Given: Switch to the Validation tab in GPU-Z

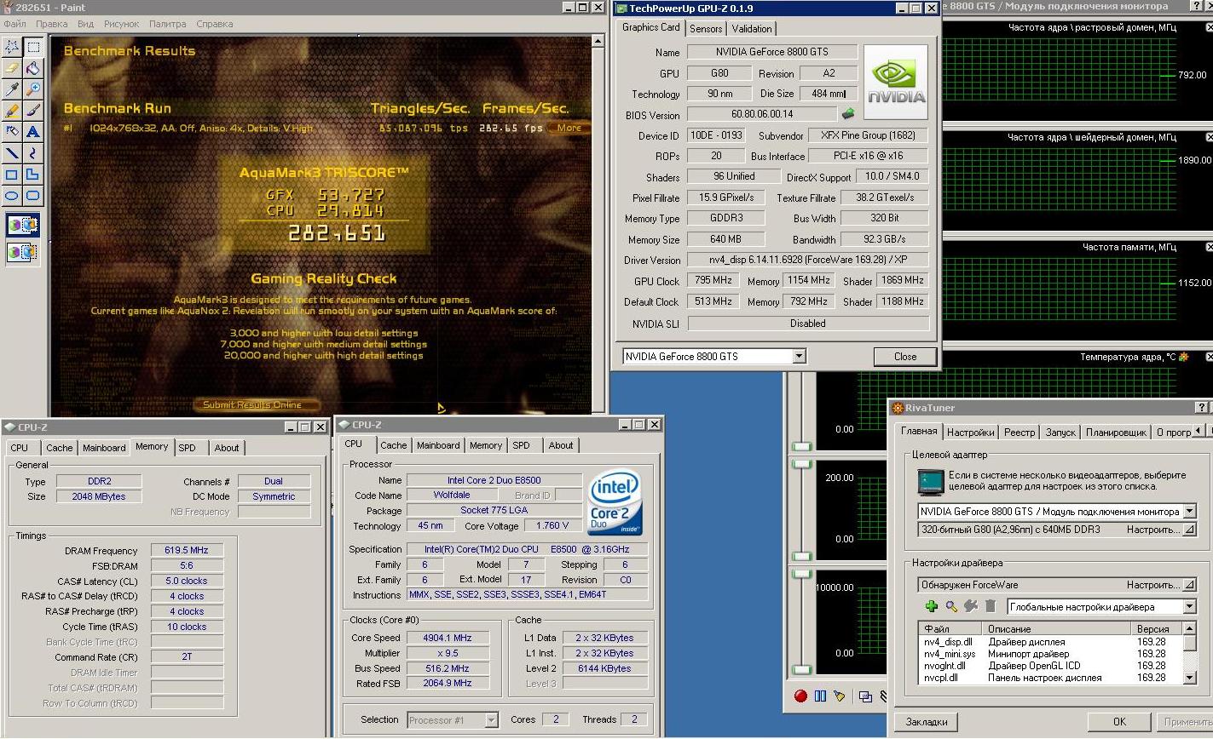Looking at the screenshot, I should (x=752, y=28).
